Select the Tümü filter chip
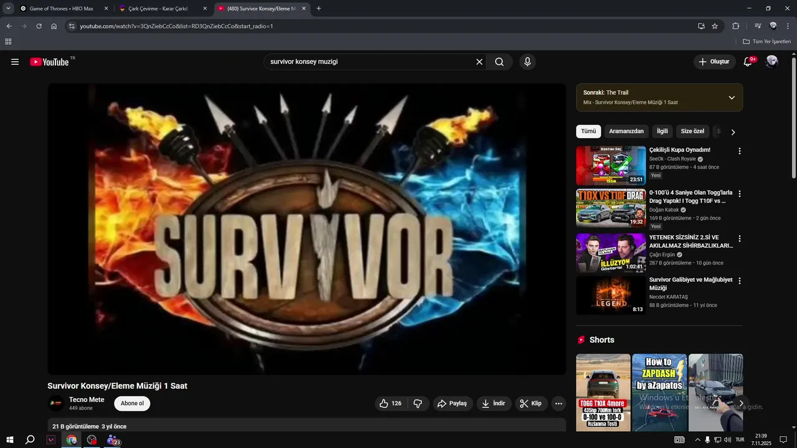 (588, 131)
